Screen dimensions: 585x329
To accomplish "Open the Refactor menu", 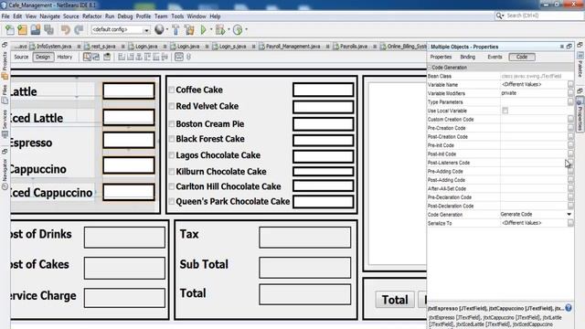I will [91, 16].
